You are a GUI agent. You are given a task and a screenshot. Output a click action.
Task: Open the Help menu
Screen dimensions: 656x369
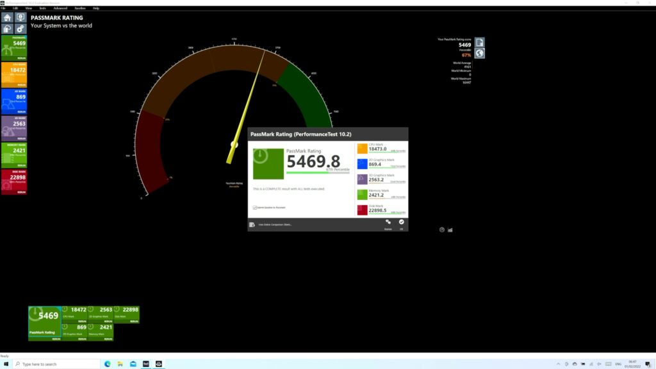pyautogui.click(x=96, y=8)
